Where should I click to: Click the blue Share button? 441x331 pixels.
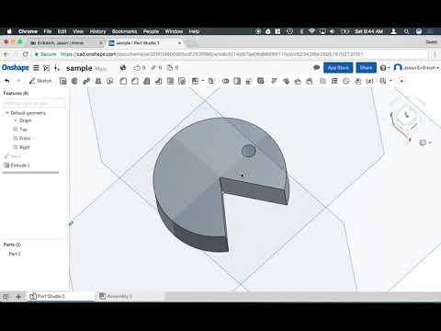[x=366, y=68]
